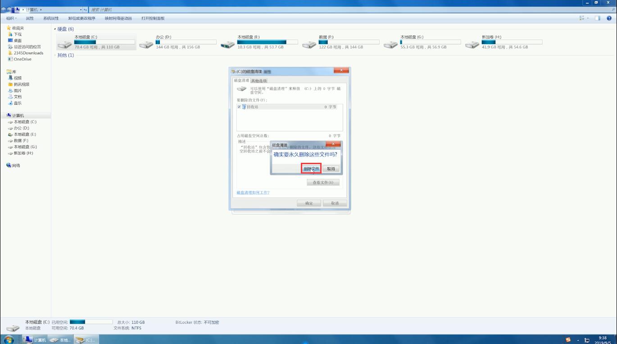Switch to the (C:)... Disk Cleanup taskbar button
This screenshot has width=617, height=344.
pos(86,340)
